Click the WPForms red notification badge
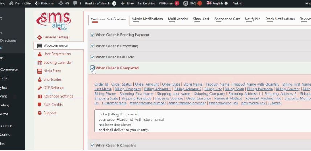 click(x=177, y=3)
